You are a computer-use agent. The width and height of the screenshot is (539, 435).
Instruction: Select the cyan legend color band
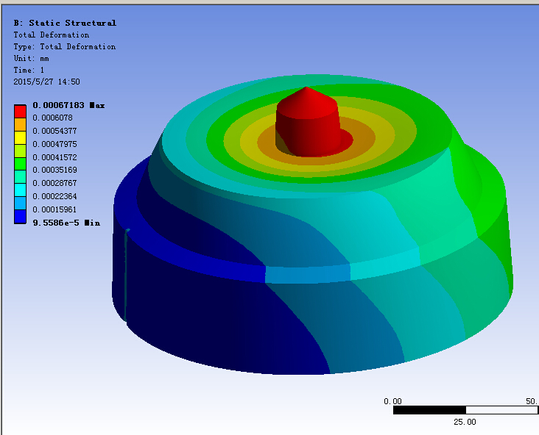(21, 190)
